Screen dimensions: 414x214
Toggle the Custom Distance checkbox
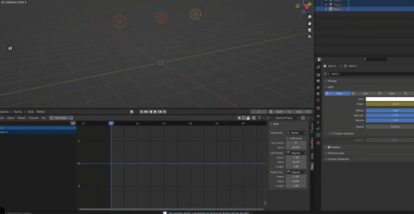pyautogui.click(x=332, y=134)
